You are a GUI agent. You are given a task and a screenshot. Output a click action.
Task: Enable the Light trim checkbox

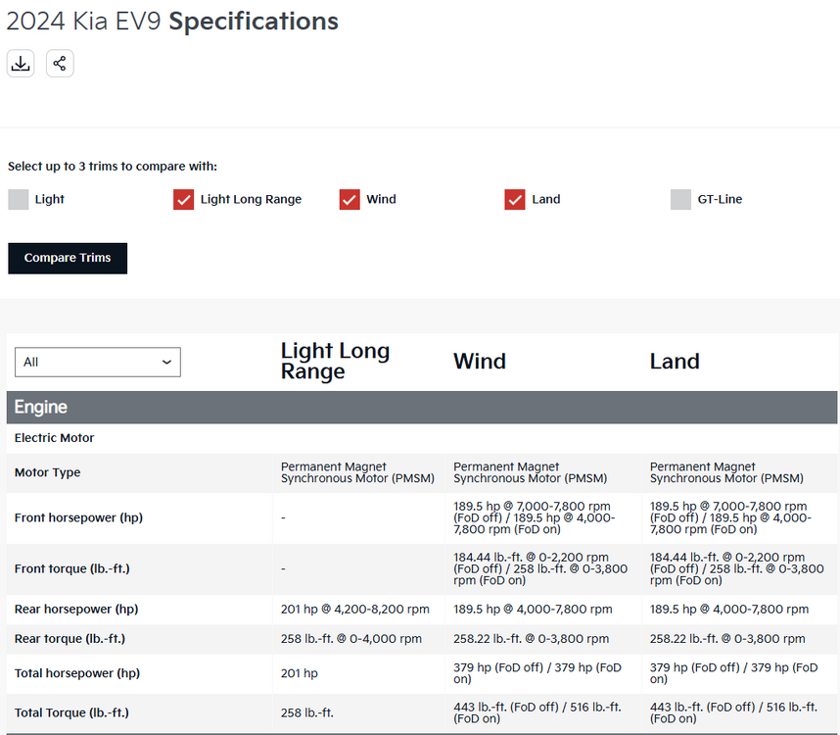click(x=19, y=200)
